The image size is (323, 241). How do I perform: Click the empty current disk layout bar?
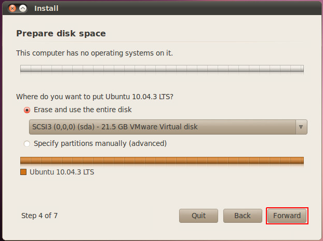pos(162,69)
